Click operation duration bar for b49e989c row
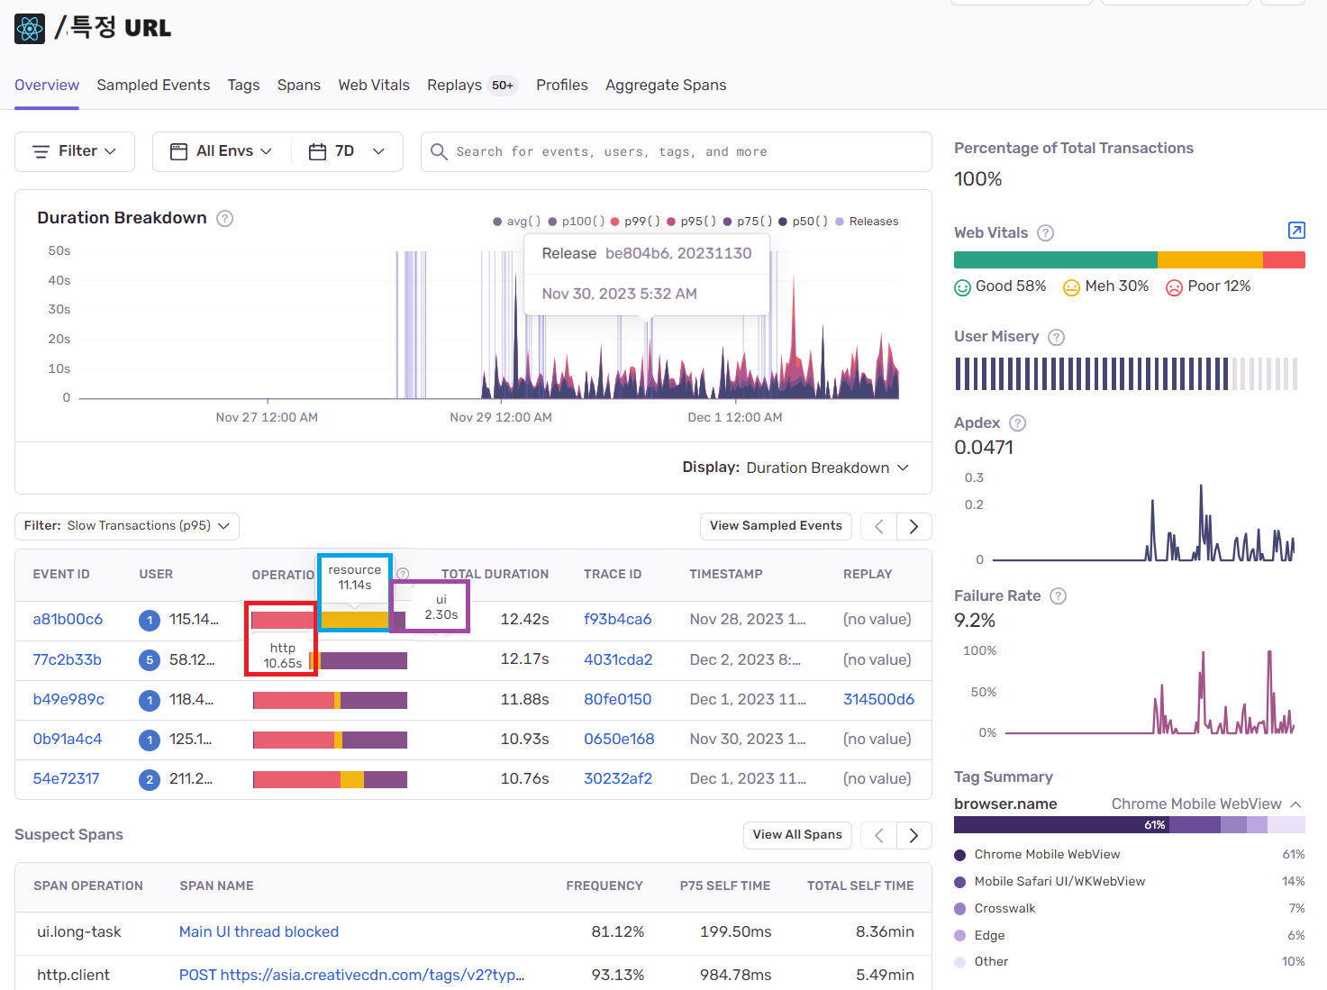The height and width of the screenshot is (990, 1327). pos(330,701)
